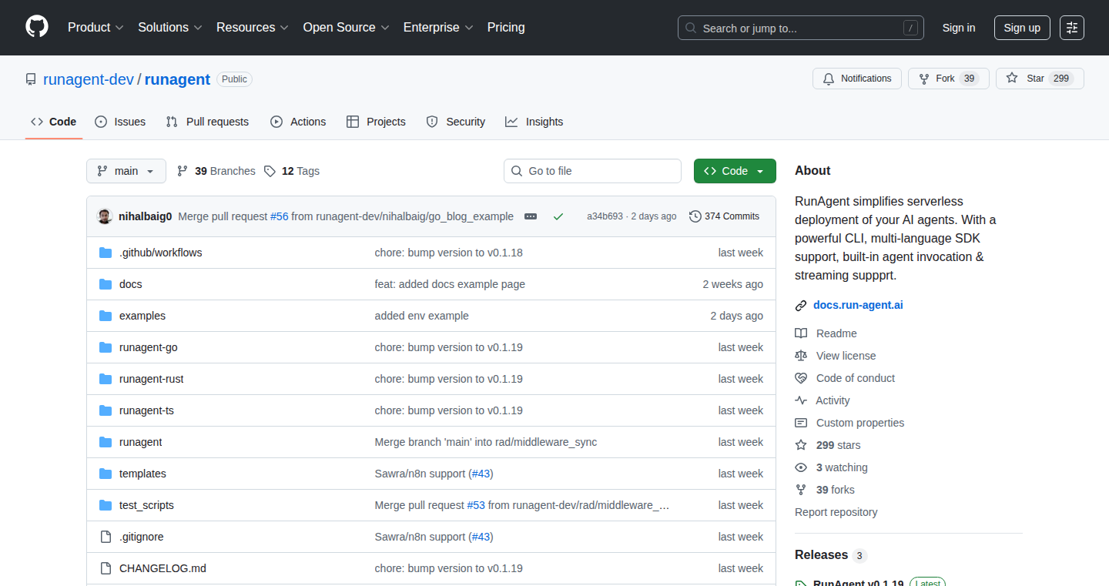
Task: Click the folder icon for runagent-go
Action: pos(106,347)
